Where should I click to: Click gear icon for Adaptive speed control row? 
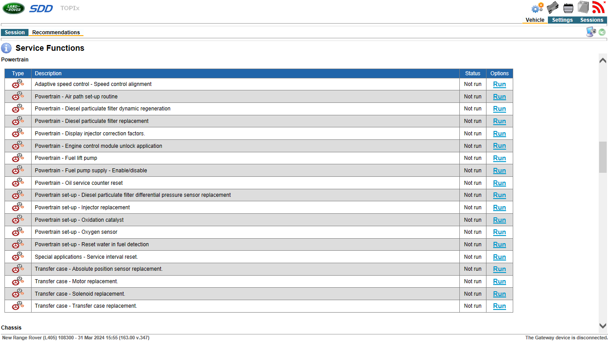tap(18, 84)
